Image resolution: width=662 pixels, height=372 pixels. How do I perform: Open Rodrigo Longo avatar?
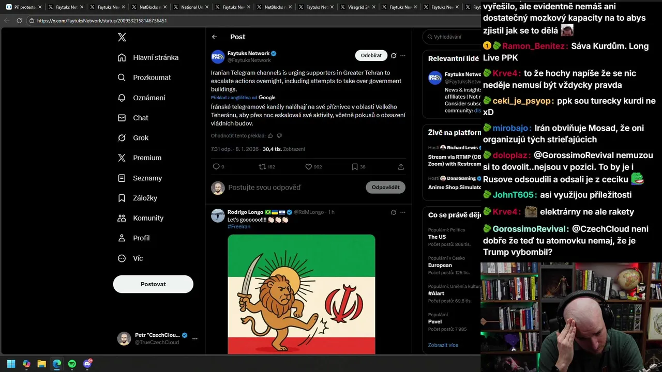coord(218,215)
